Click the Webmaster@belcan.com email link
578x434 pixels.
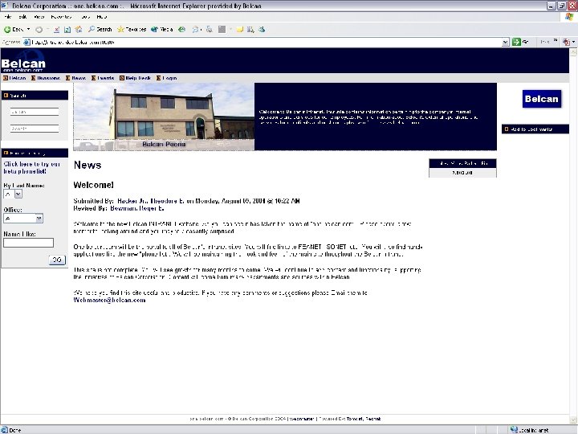(109, 301)
